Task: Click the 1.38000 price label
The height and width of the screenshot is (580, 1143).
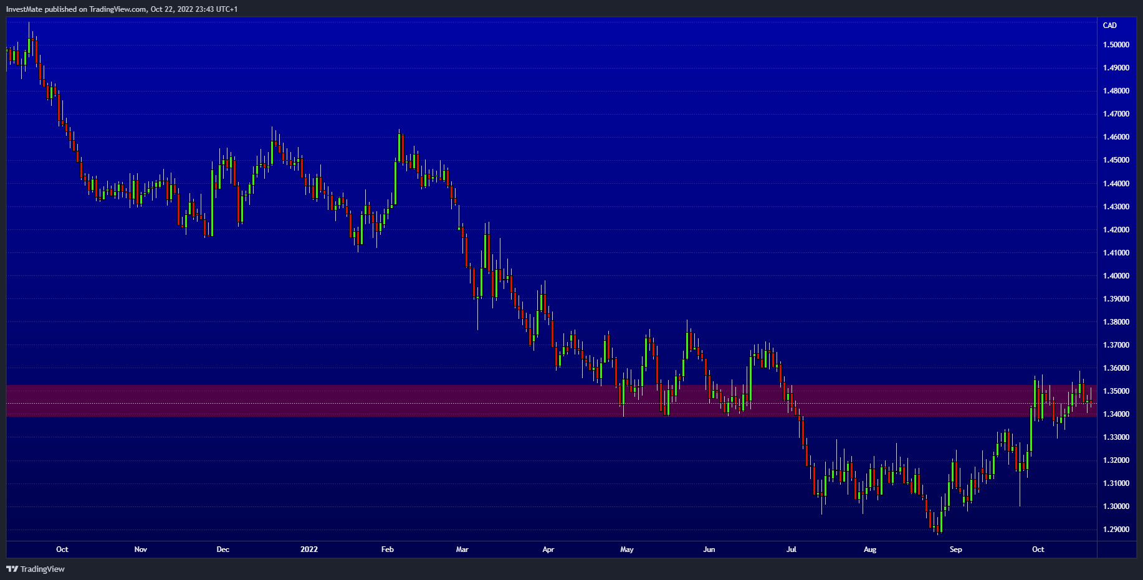Action: 1116,322
